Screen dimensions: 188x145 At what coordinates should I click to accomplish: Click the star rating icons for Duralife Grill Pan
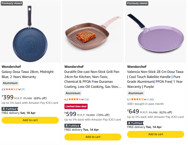click(x=75, y=99)
